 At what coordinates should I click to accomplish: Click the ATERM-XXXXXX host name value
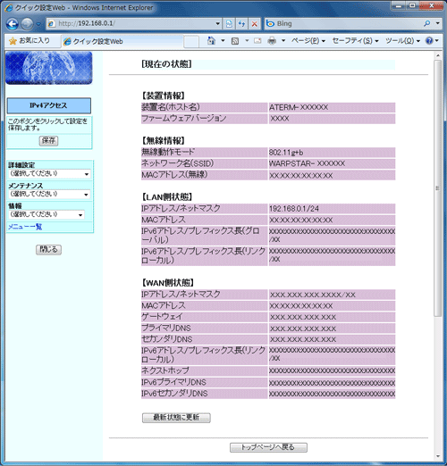pyautogui.click(x=299, y=107)
